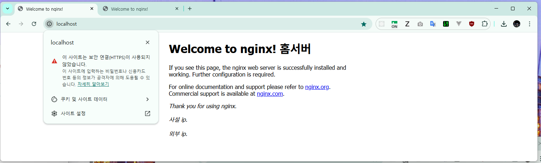Click the camera screenshot extension icon
The height and width of the screenshot is (163, 541).
[x=420, y=24]
